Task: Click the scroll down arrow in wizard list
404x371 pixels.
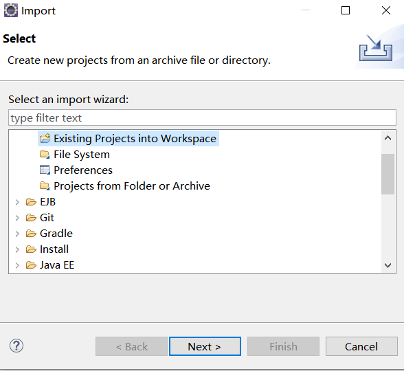Action: pyautogui.click(x=388, y=265)
